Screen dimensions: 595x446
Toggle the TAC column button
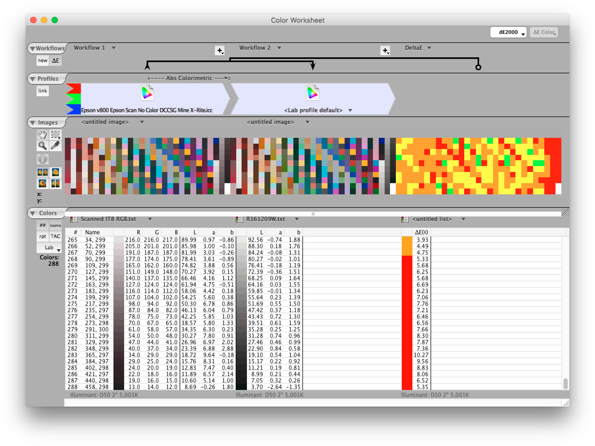coord(56,236)
